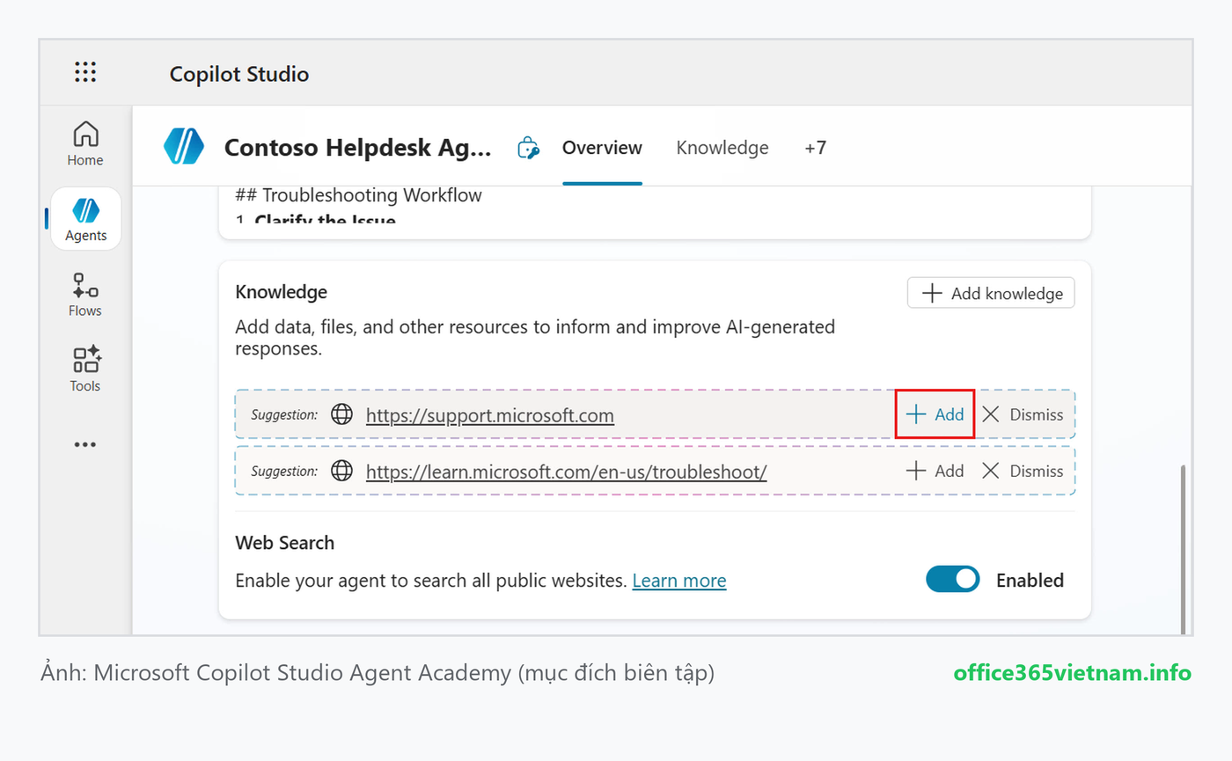The height and width of the screenshot is (761, 1232).
Task: Switch to the Overview tab
Action: tap(602, 148)
